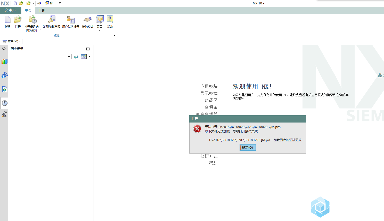The height and width of the screenshot is (221, 384).
Task: Open the 应用模块 welcome link
Action: click(x=209, y=86)
